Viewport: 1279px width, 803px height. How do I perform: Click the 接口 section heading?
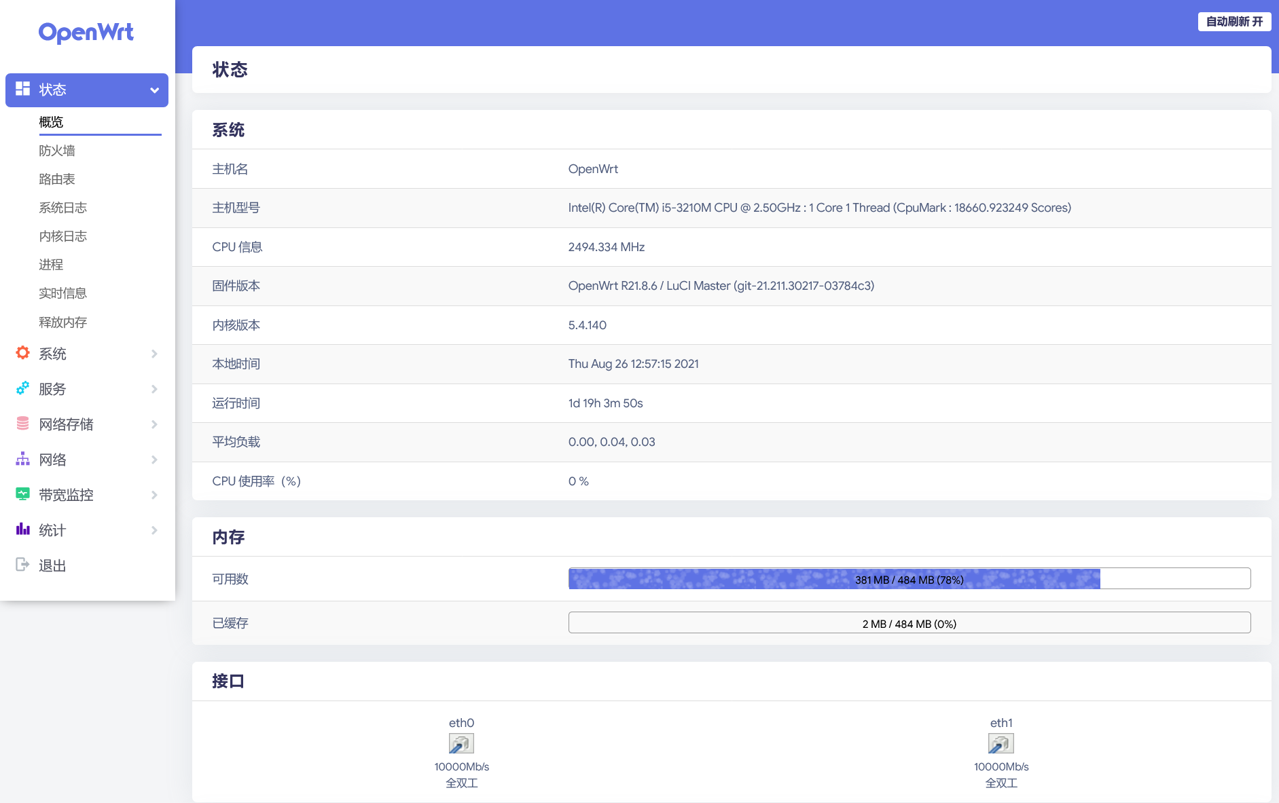coord(228,681)
